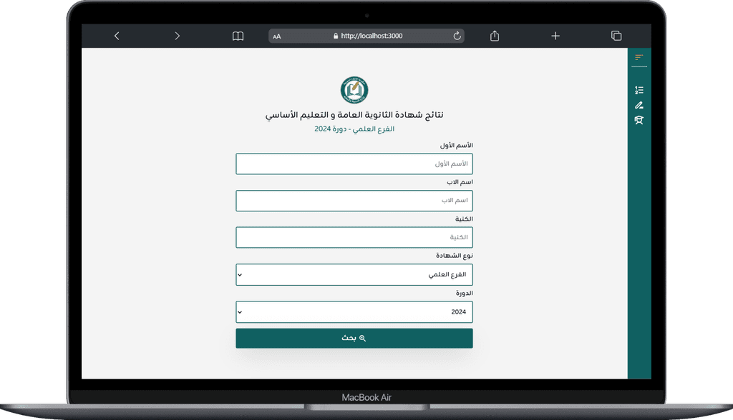The height and width of the screenshot is (420, 733).
Task: Open the نوع الشهادة dropdown
Action: [354, 274]
